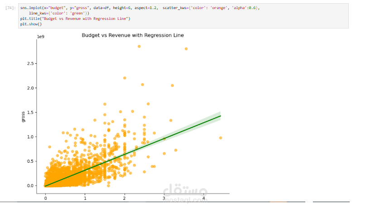Click the 2.0 y-axis tick label
This screenshot has width=371, height=208.
[30, 88]
